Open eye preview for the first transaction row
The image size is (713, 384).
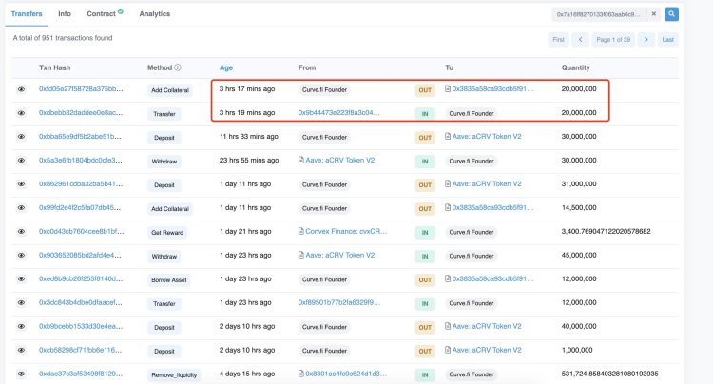21,89
